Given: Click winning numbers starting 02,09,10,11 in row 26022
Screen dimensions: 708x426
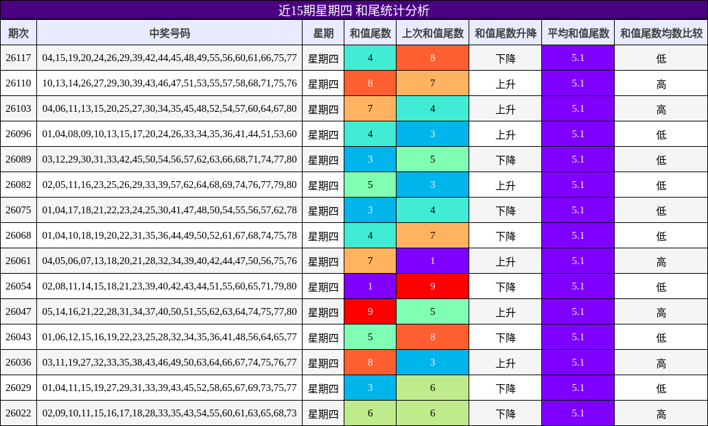Looking at the screenshot, I should tap(169, 413).
